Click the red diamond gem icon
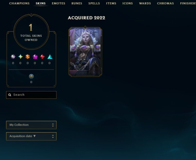The height and width of the screenshot is (160, 196). pyautogui.click(x=42, y=57)
